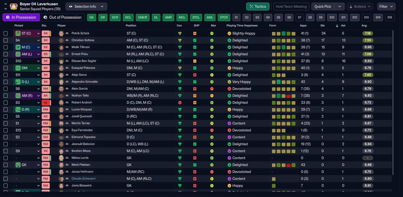Expand the Quick Pick arrow menu

[x=339, y=7]
